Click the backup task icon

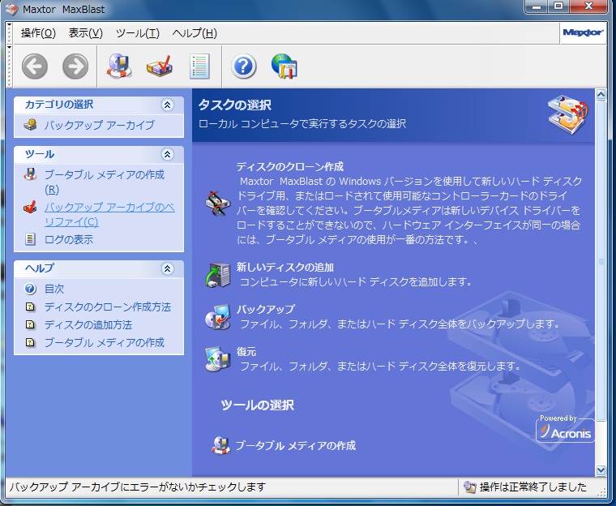point(218,317)
